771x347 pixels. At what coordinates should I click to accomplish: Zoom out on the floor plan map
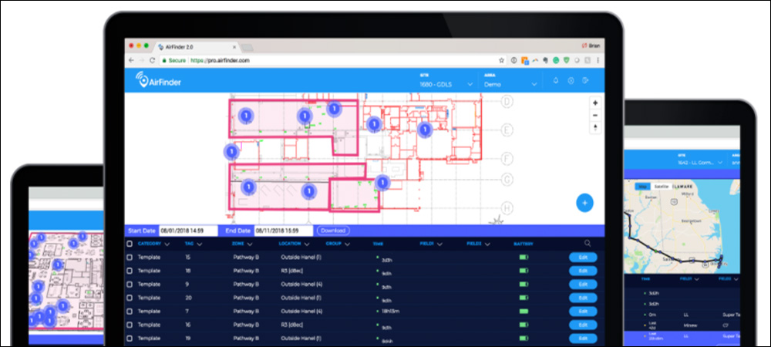[595, 115]
